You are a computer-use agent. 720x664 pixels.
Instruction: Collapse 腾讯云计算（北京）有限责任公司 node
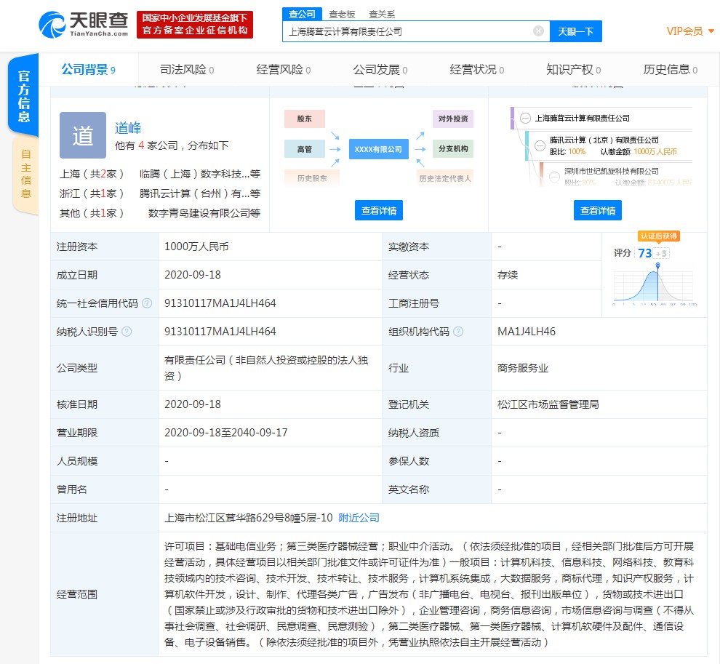(540, 146)
